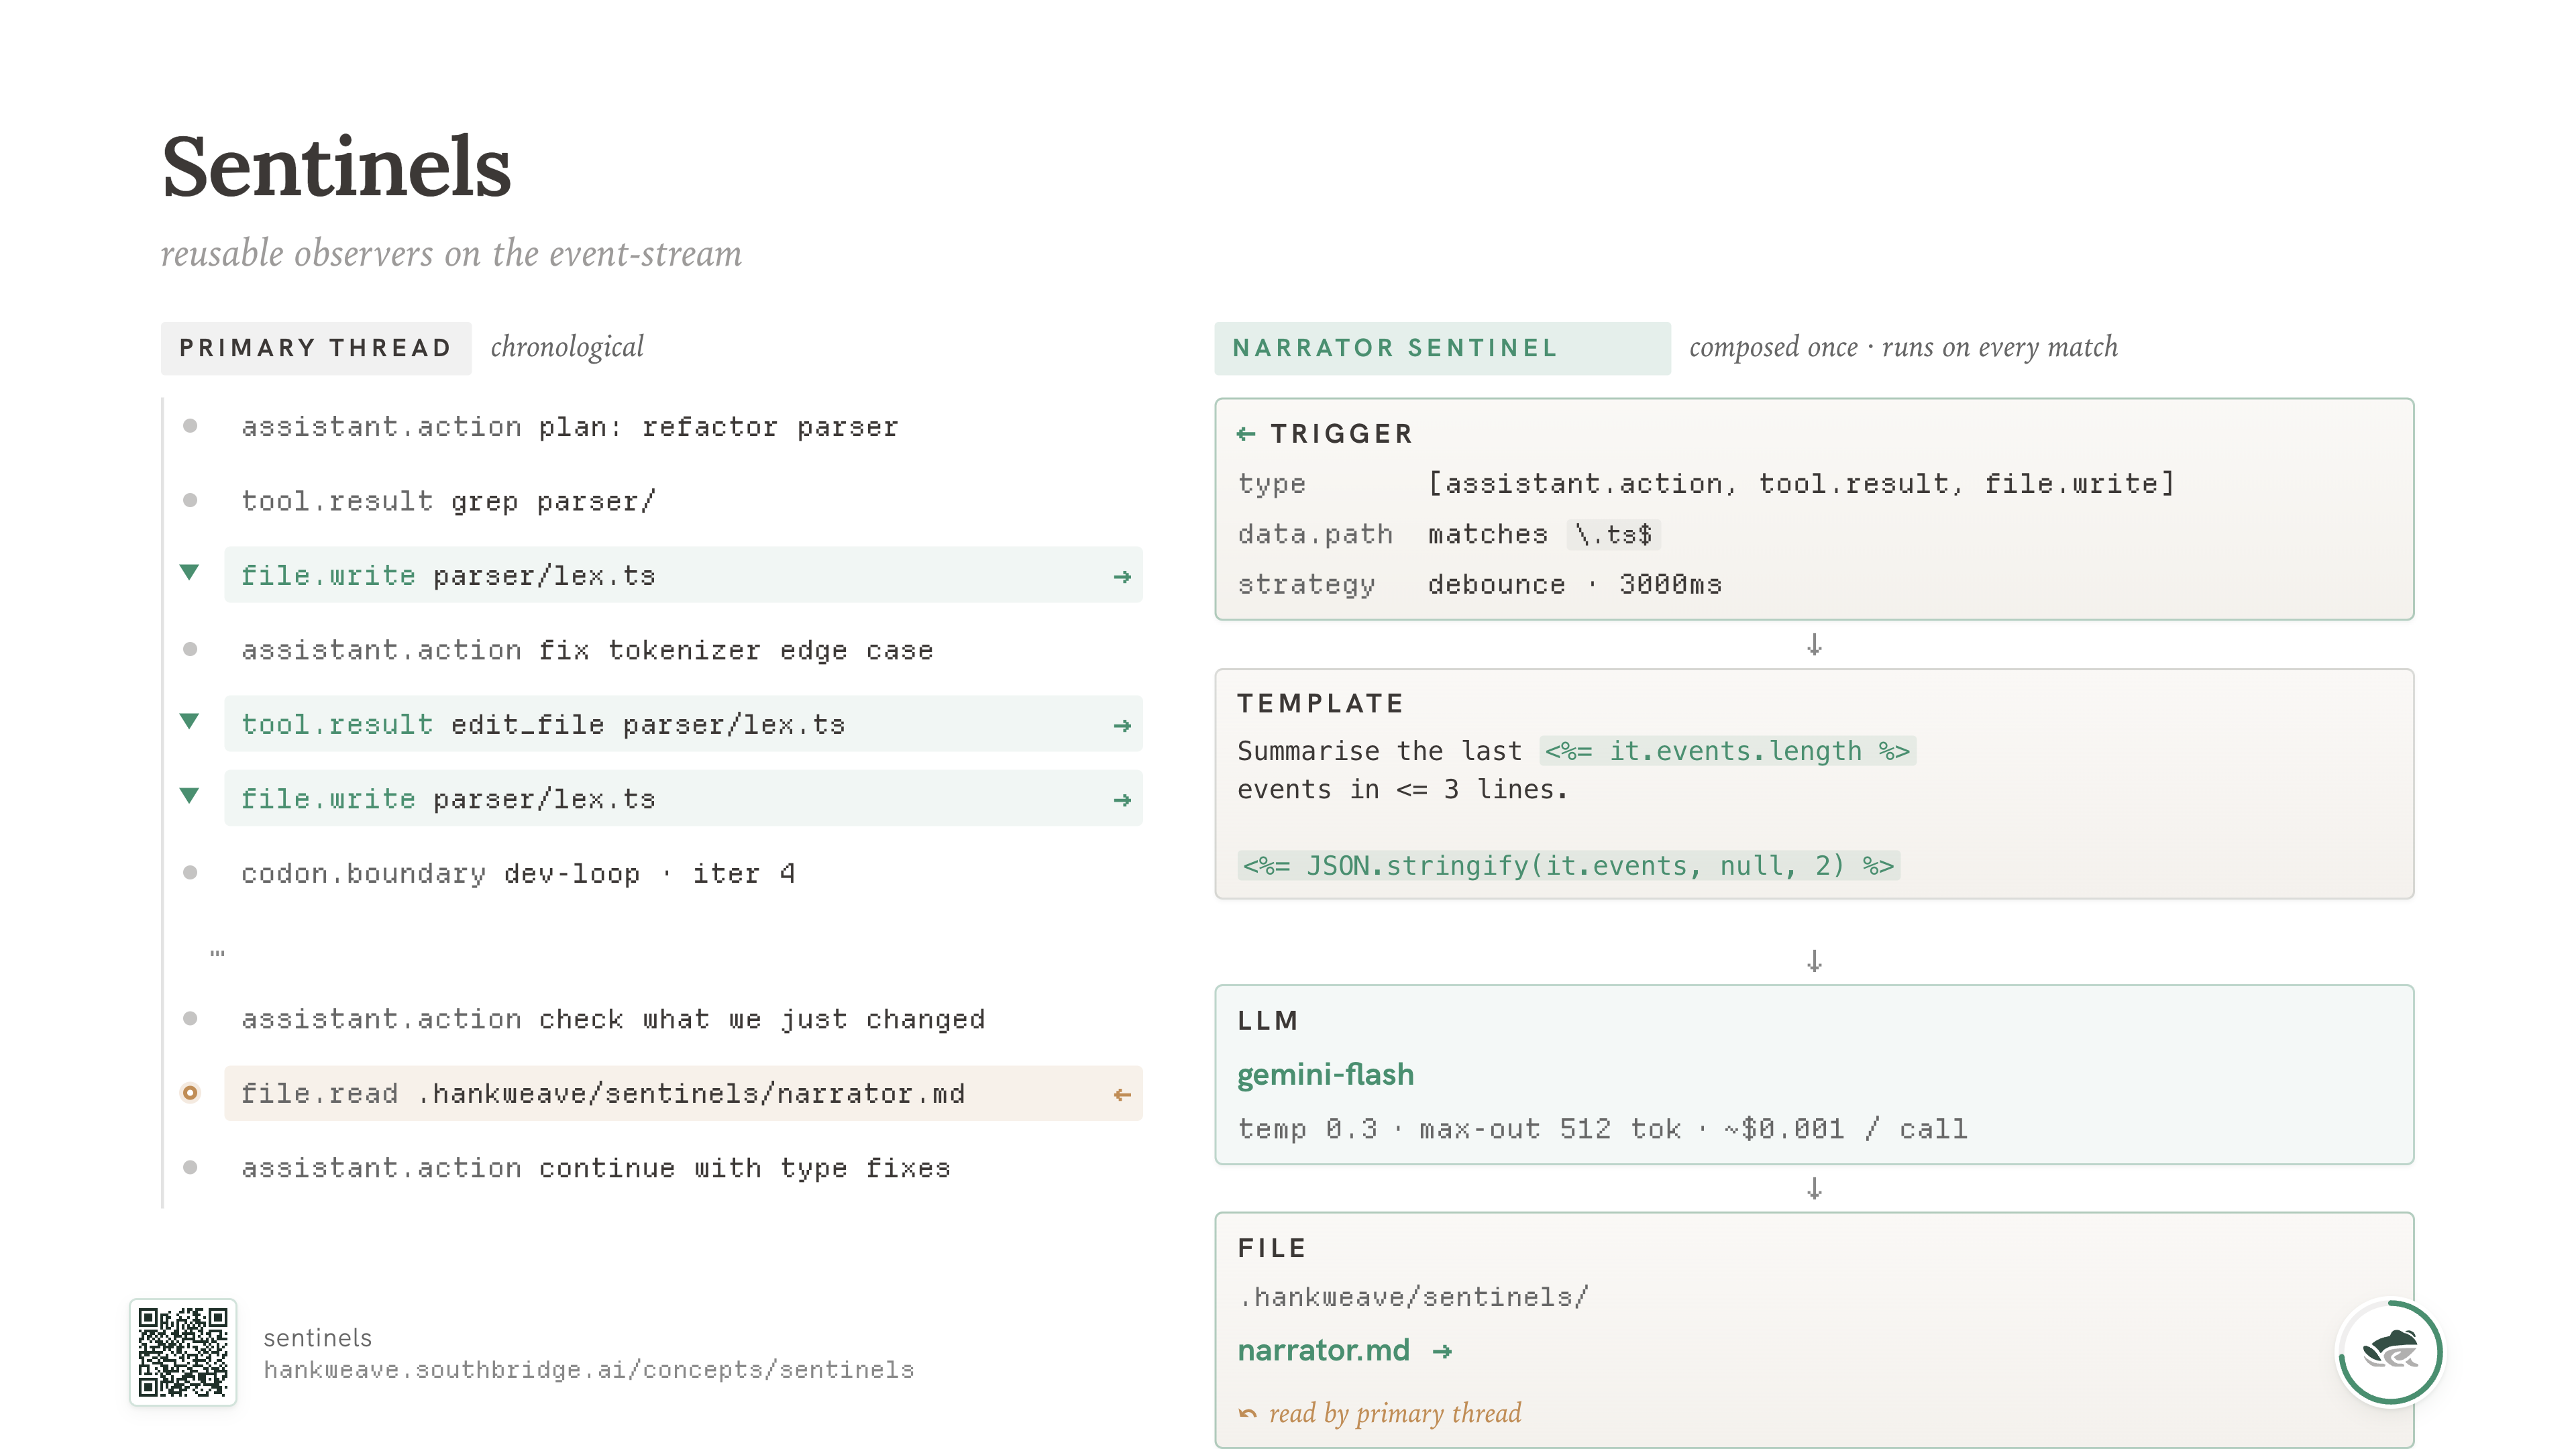Click the second file.write parser/lex.ts row, above codon.boundary
Image resolution: width=2576 pixels, height=1449 pixels.
683,799
